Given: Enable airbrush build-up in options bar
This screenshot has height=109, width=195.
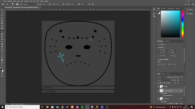Looking at the screenshot, I should (63, 4).
